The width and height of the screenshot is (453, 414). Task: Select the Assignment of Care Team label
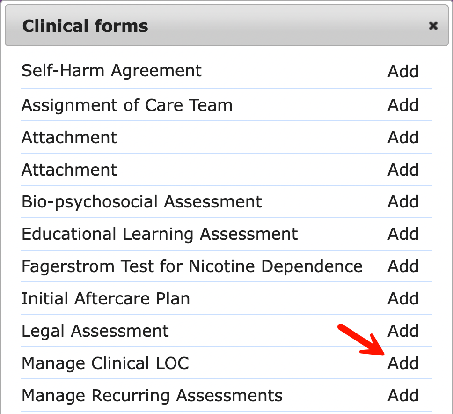127,105
